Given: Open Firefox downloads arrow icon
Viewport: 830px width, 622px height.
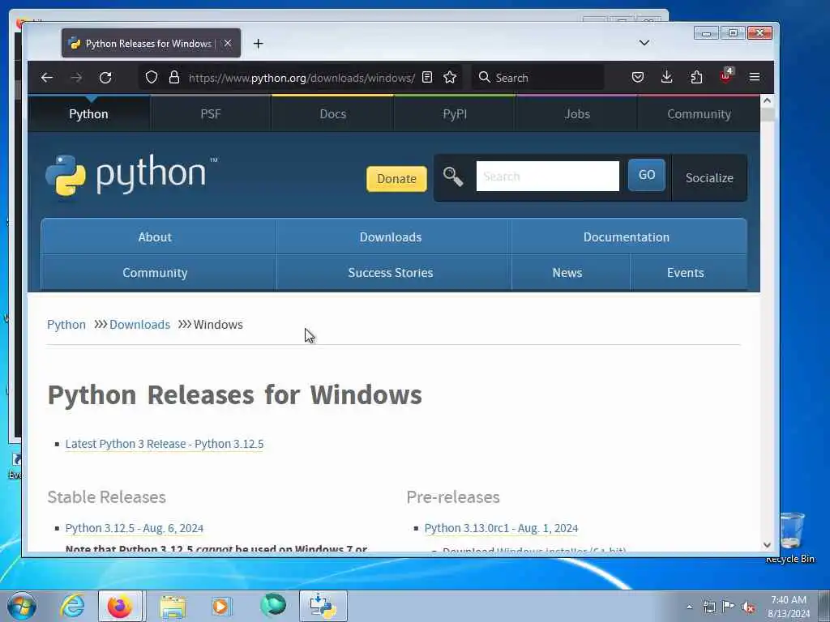Looking at the screenshot, I should click(667, 78).
